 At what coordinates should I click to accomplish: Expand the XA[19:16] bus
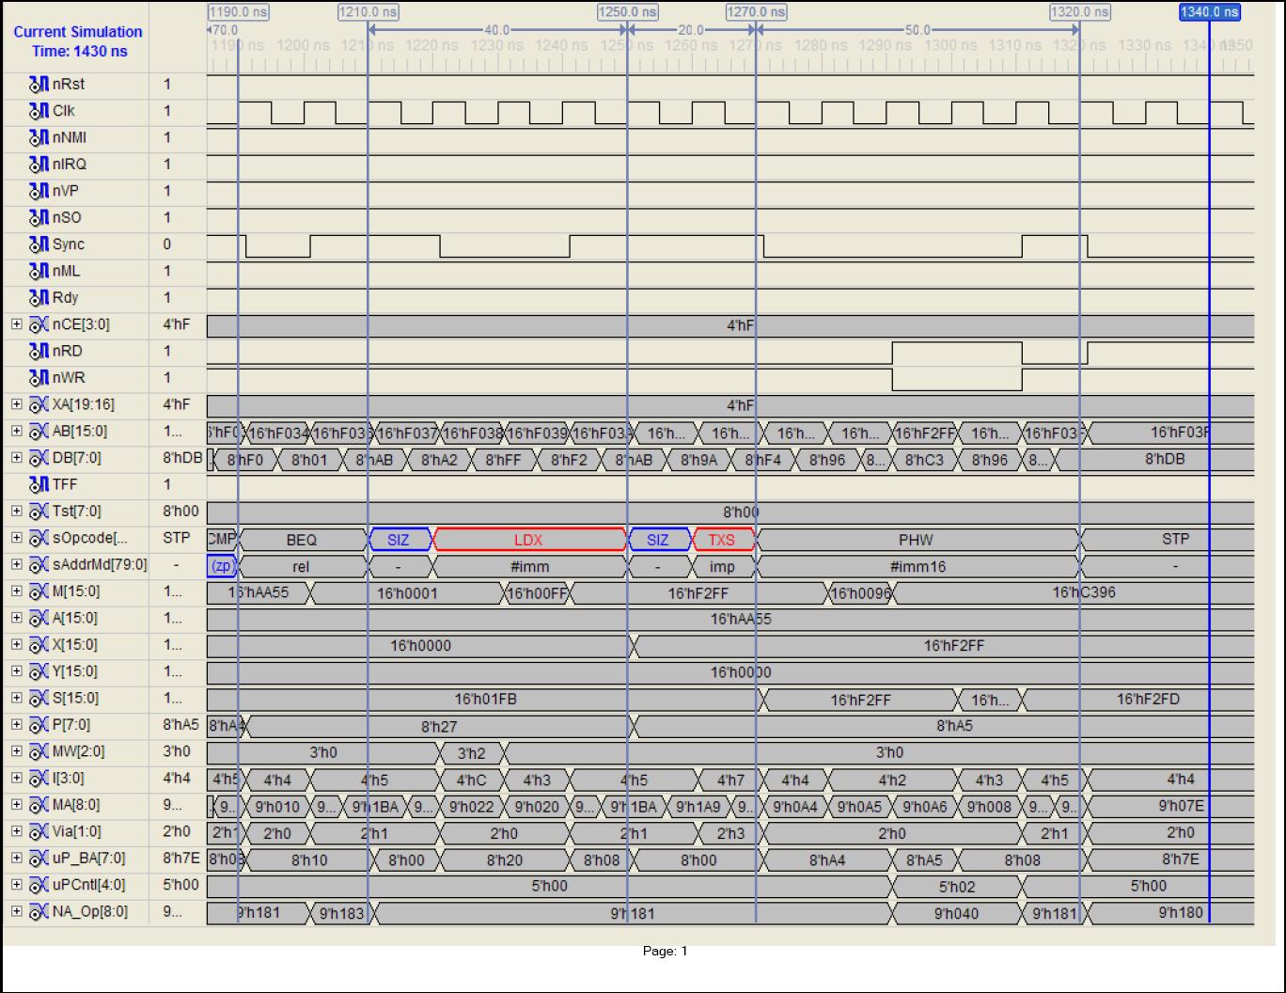(x=16, y=404)
